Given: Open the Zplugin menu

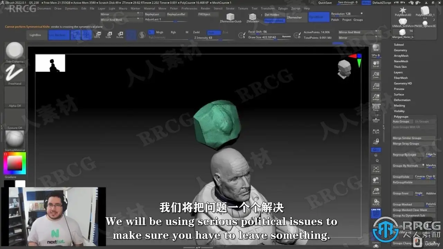Looking at the screenshot, I should click(x=283, y=8).
